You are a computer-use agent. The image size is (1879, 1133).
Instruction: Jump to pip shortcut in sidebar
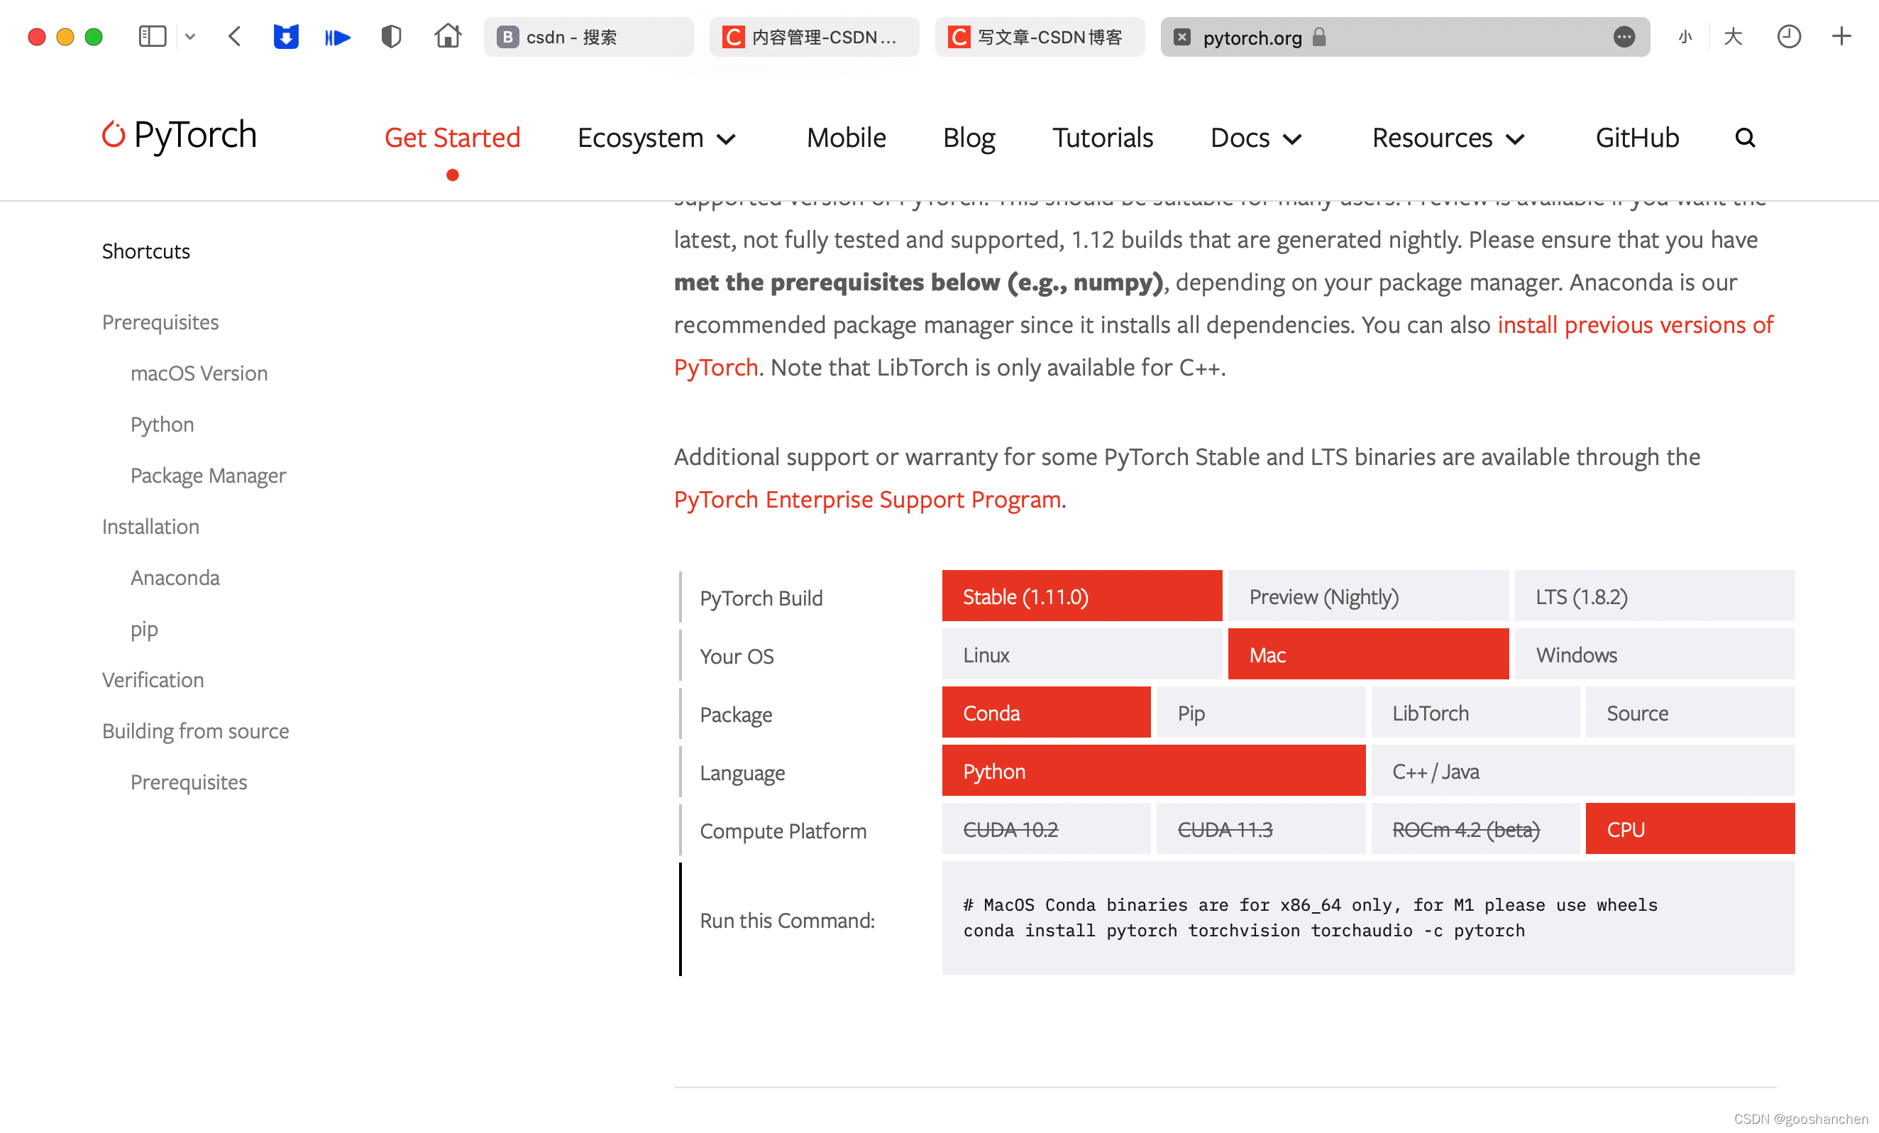[144, 629]
